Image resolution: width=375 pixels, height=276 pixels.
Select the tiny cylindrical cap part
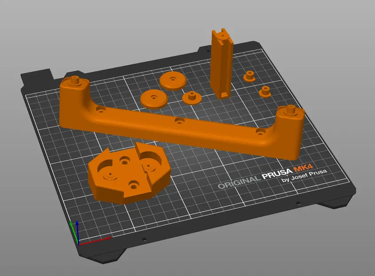(x=265, y=91)
